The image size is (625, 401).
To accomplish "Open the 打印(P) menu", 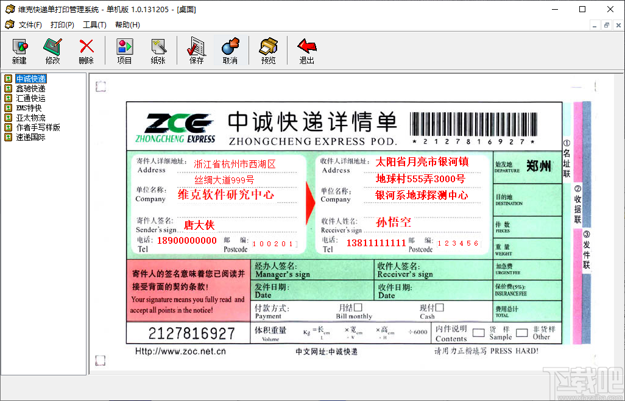I will pyautogui.click(x=61, y=24).
